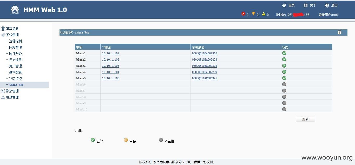Click blade7 gray absent status icon
Viewport: 355px width, 165px height.
click(284, 90)
